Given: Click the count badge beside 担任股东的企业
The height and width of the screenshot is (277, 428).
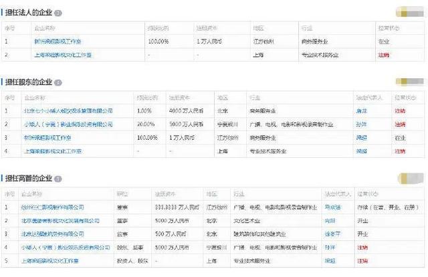Looking at the screenshot, I should (58, 82).
